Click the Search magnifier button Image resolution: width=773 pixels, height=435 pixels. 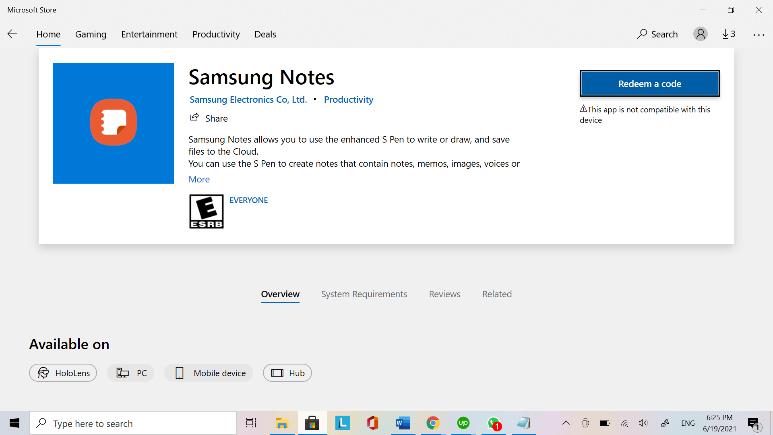[x=657, y=34]
